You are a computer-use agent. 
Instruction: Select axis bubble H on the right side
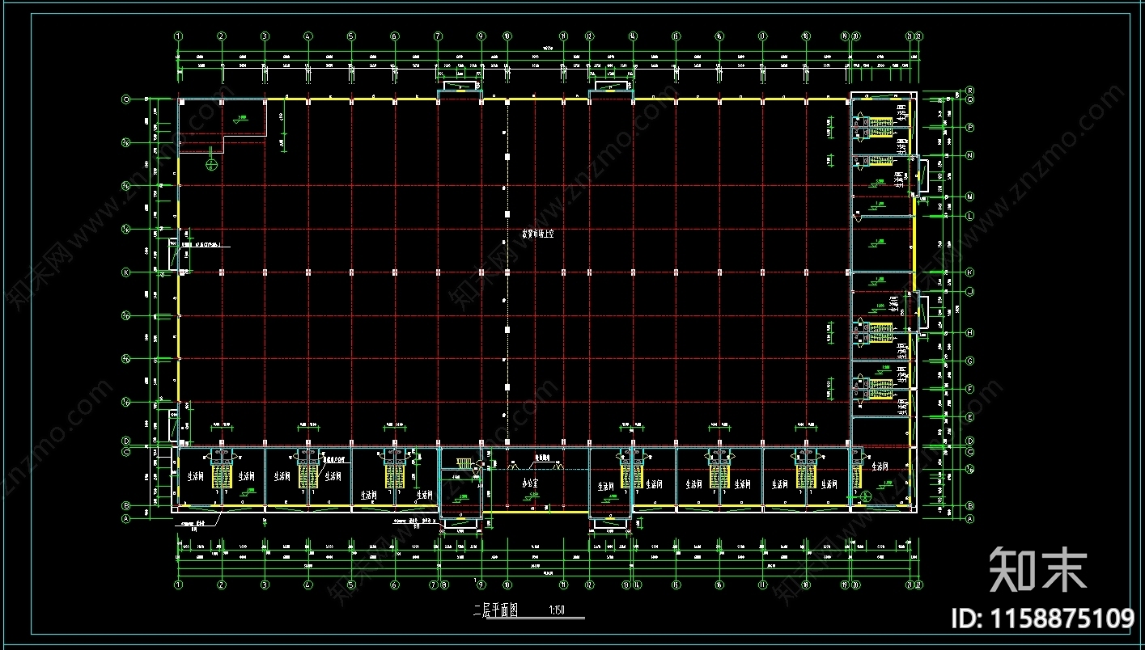click(x=970, y=332)
